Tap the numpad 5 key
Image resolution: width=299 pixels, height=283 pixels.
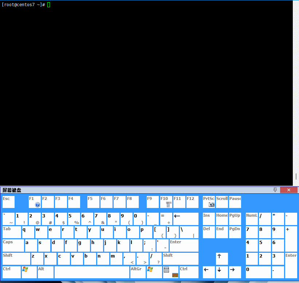[265, 245]
